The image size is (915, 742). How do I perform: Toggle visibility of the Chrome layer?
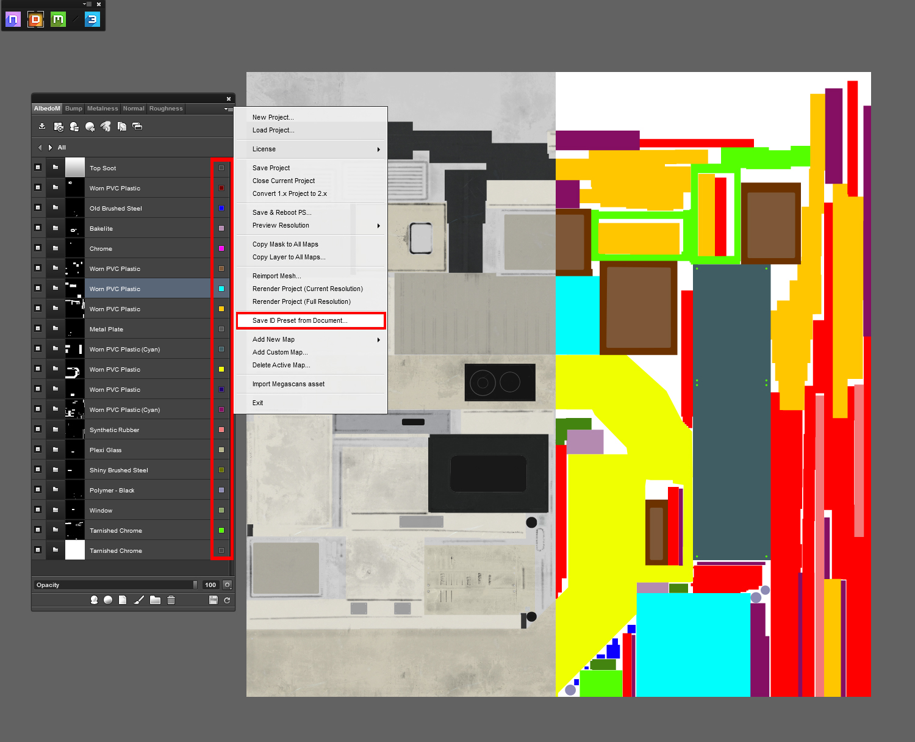tap(38, 248)
